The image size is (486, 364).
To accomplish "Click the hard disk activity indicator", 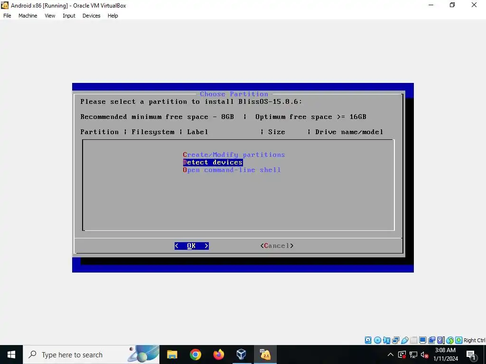I will click(368, 340).
